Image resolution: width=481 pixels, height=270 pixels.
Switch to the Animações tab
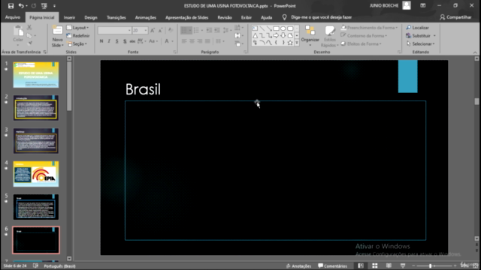[145, 17]
